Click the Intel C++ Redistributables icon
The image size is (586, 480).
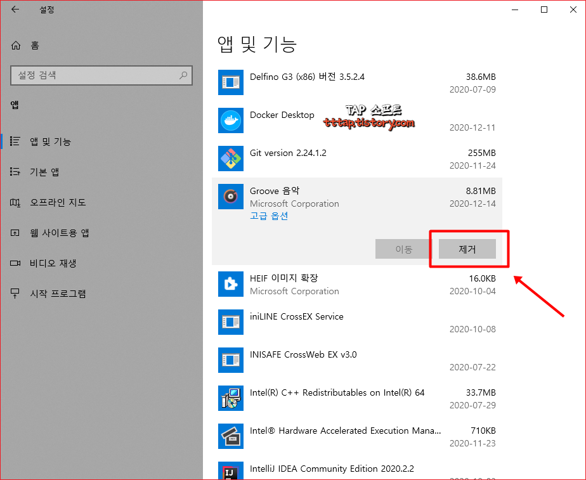click(x=231, y=398)
